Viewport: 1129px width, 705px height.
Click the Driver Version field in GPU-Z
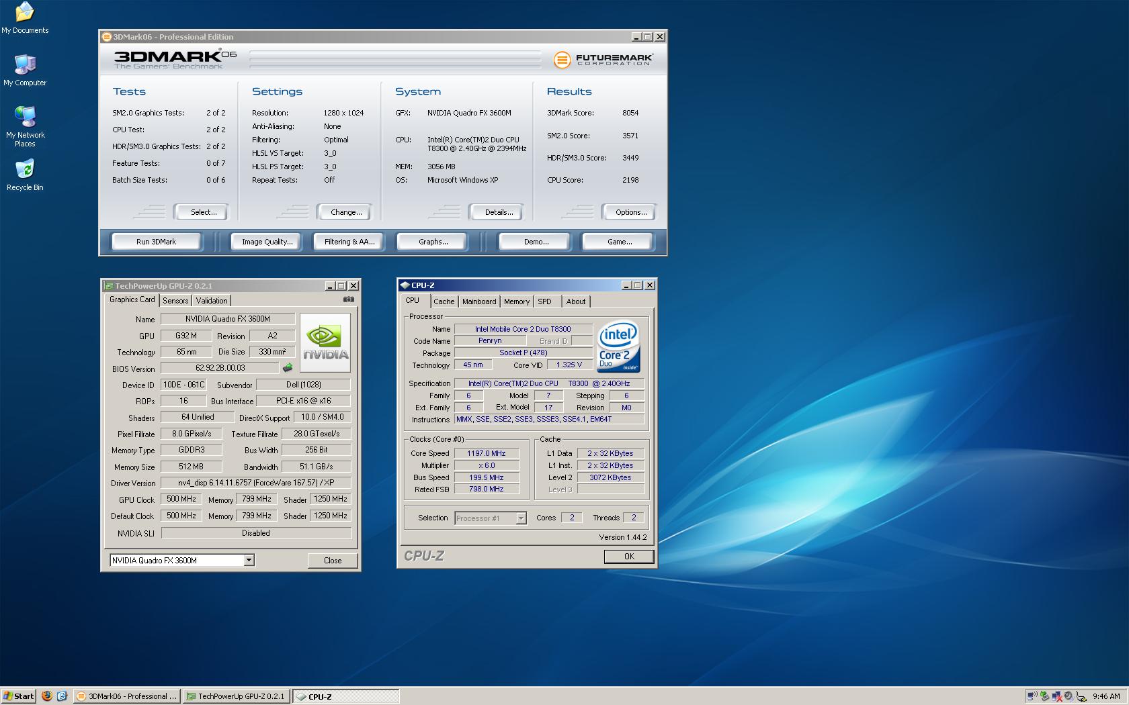tap(255, 483)
